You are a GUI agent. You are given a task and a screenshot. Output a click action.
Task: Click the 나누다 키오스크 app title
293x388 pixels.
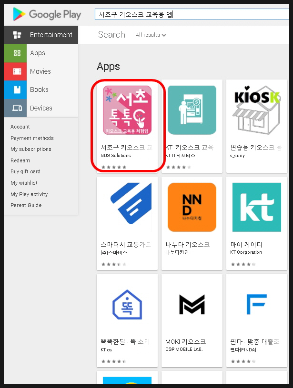coord(188,245)
